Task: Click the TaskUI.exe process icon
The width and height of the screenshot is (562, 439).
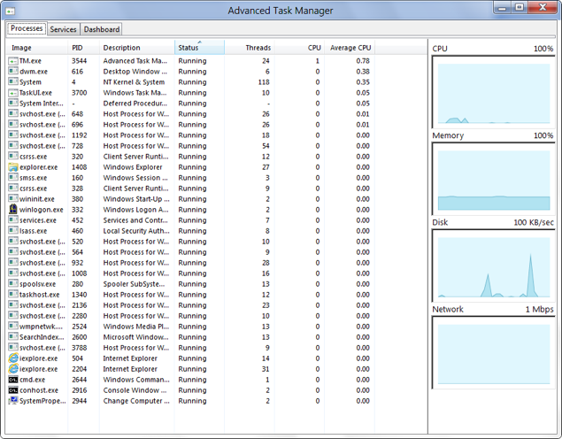Action: point(13,93)
